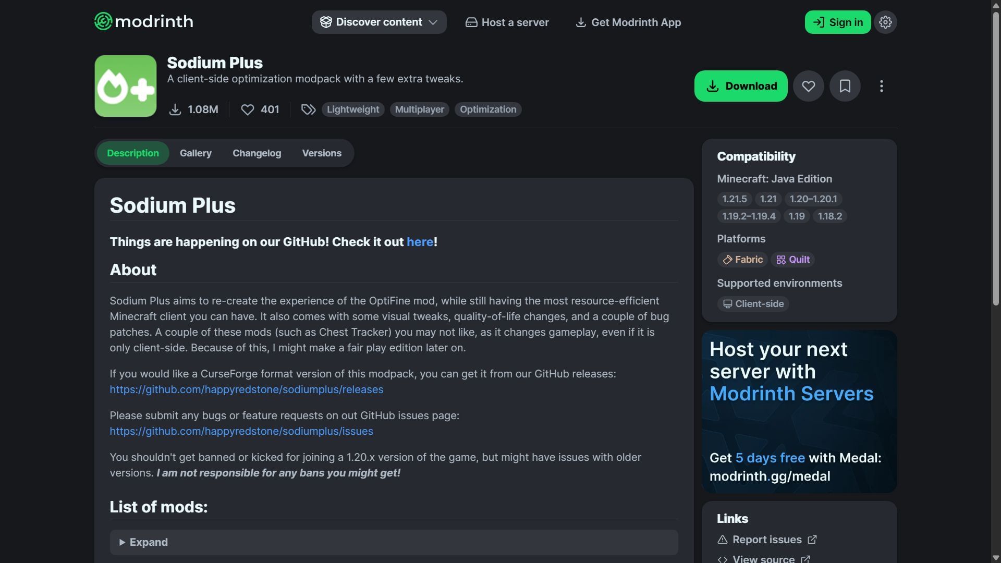Save the project with the bookmark icon
Image resolution: width=1001 pixels, height=563 pixels.
pyautogui.click(x=845, y=86)
